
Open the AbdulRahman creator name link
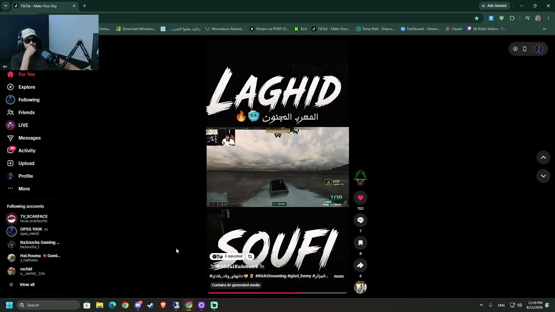237,266
